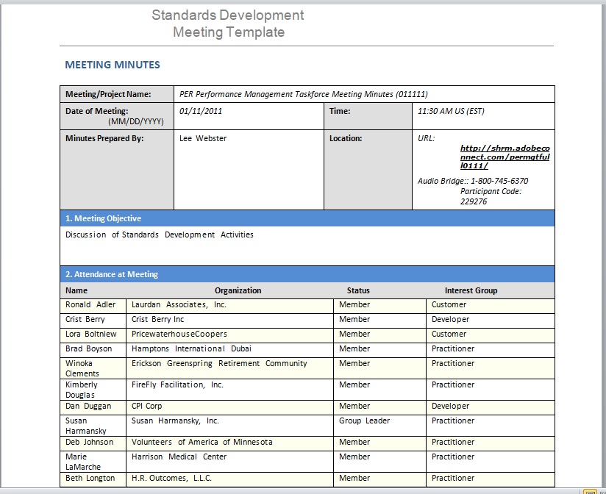
Task: Click the meeting date 01/11/2011 cell
Action: pos(201,112)
